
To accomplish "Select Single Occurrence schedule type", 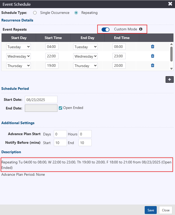I will [35, 13].
